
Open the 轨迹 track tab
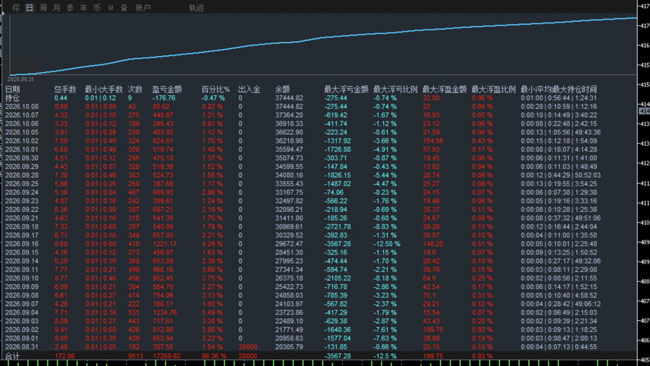coord(196,8)
